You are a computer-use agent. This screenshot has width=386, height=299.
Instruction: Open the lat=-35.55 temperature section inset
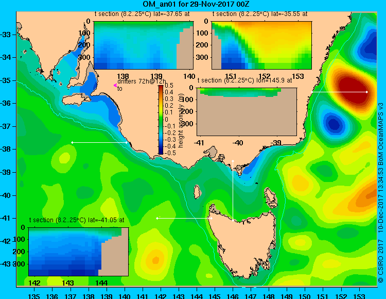pyautogui.click(x=261, y=45)
